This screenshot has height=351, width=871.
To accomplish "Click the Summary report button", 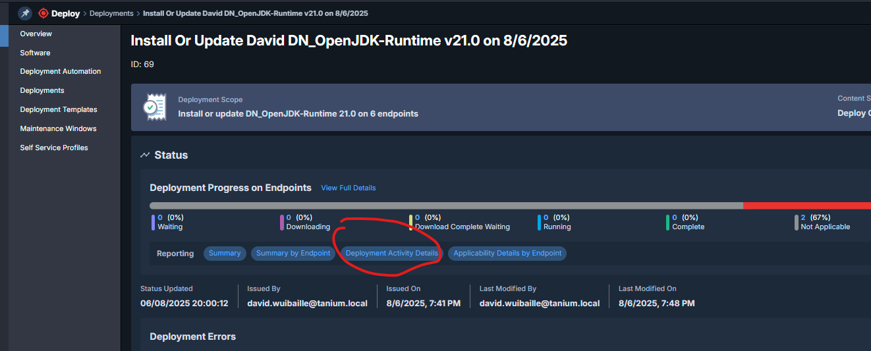I will pos(225,254).
